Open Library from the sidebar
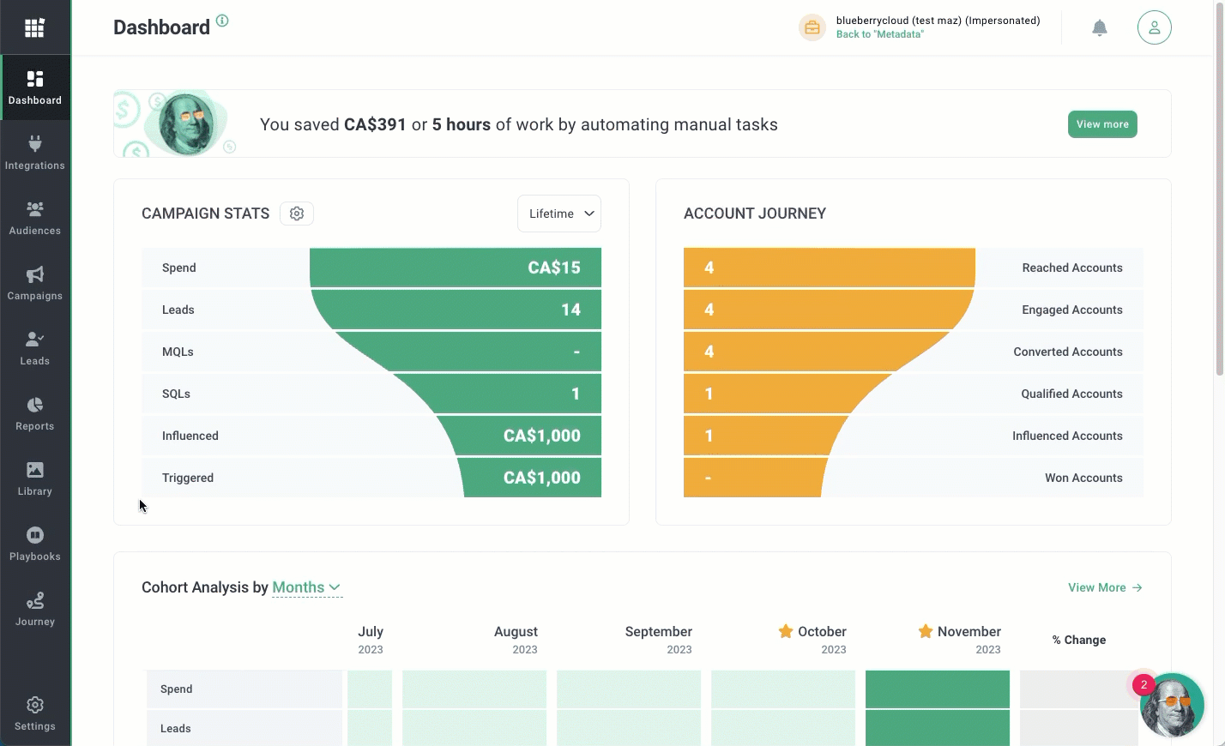 [35, 478]
